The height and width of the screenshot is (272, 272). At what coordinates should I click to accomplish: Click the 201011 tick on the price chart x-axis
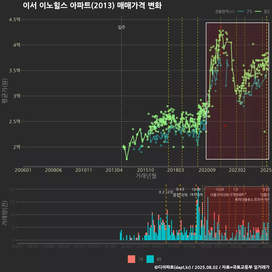84,170
